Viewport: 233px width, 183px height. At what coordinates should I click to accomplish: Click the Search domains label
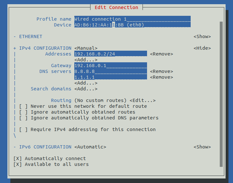point(51,89)
